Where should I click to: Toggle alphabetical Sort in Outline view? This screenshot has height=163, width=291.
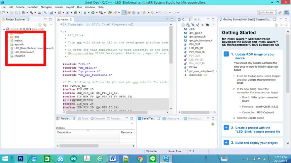pos(188,25)
